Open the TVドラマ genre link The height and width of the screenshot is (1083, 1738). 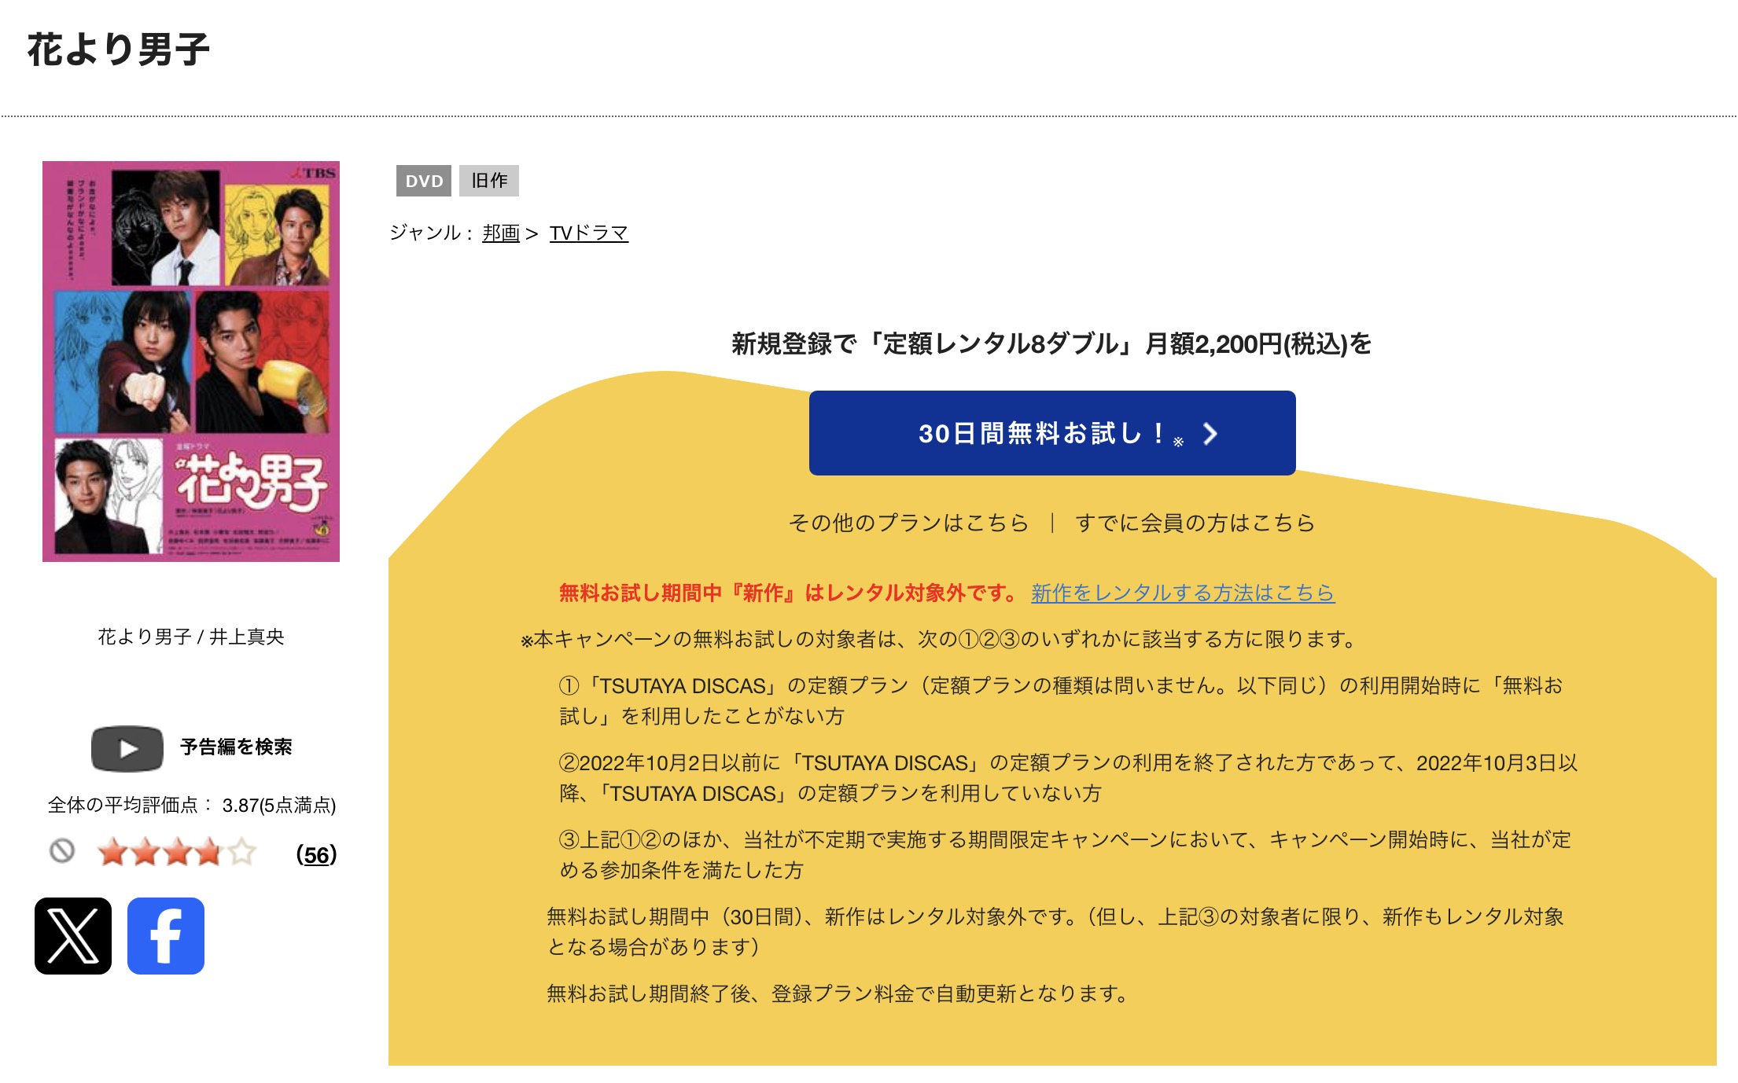click(589, 233)
